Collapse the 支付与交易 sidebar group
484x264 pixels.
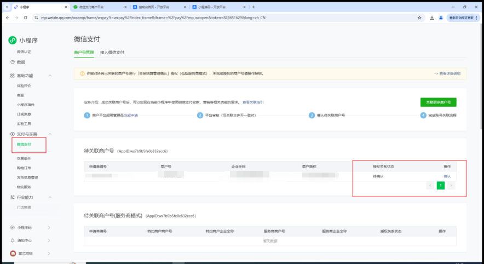tap(50, 134)
